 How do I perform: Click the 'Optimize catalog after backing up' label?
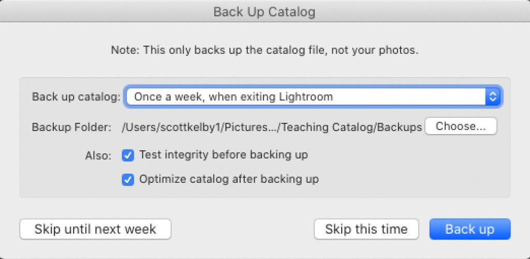pyautogui.click(x=229, y=179)
